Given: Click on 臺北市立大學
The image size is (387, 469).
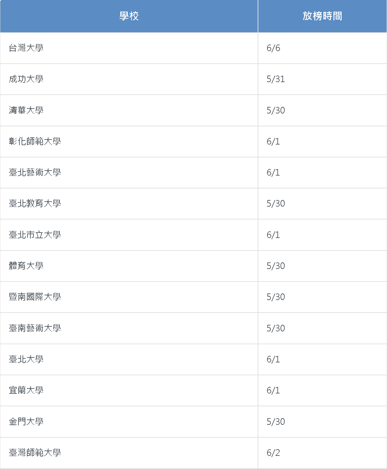Looking at the screenshot, I should [x=35, y=235].
